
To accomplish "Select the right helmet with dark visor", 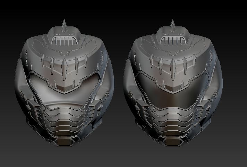I will [173, 83].
